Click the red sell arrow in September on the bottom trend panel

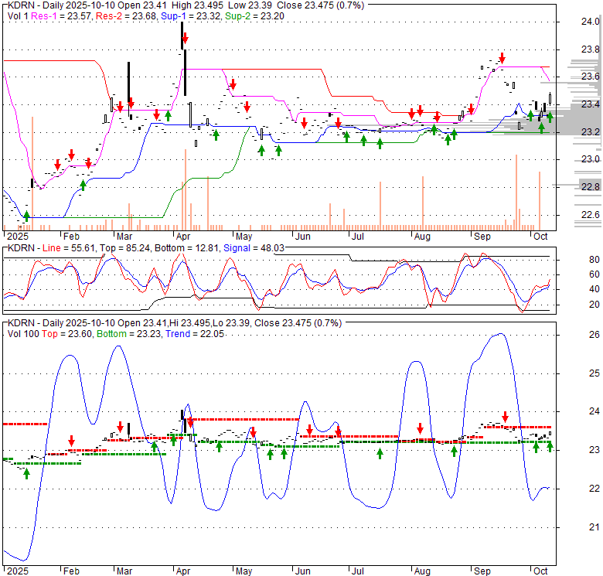coord(505,416)
